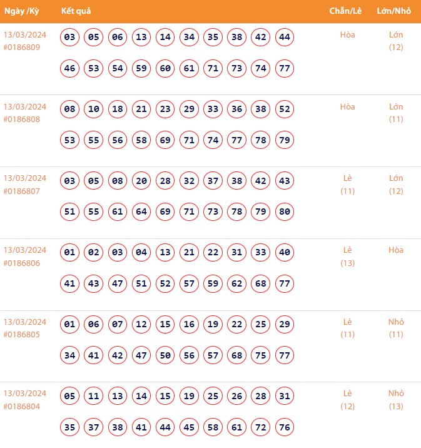
Task: Click 'Nhỏ (13)' result for draw #0186804
Action: click(396, 400)
